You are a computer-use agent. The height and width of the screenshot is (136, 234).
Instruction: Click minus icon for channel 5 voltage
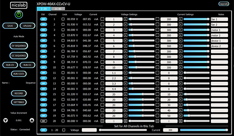coord(102,41)
